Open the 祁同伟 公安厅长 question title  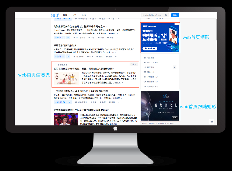point(80,26)
